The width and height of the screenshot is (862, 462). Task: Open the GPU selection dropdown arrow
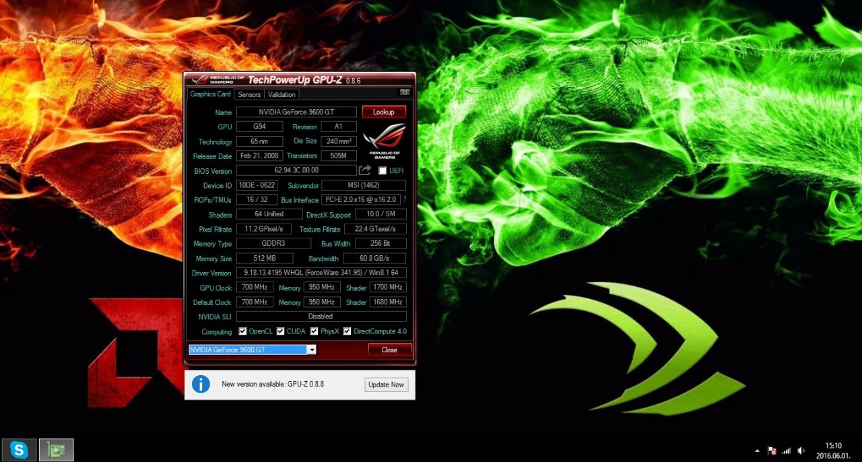pyautogui.click(x=311, y=350)
